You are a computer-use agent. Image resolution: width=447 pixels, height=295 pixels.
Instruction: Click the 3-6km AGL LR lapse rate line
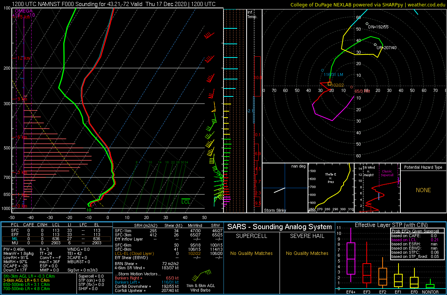pos(26,280)
